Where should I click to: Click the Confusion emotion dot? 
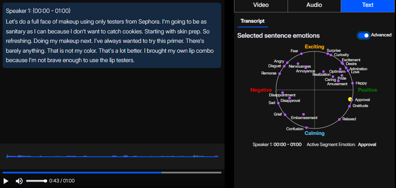click(307, 127)
